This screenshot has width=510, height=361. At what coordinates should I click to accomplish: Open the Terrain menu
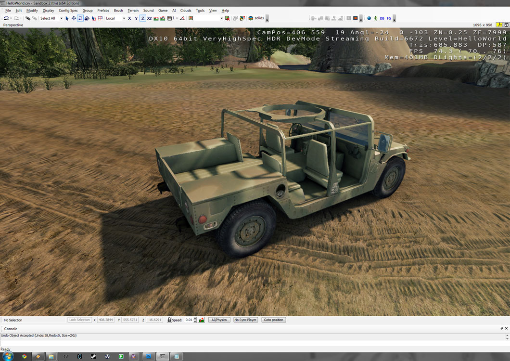[133, 11]
